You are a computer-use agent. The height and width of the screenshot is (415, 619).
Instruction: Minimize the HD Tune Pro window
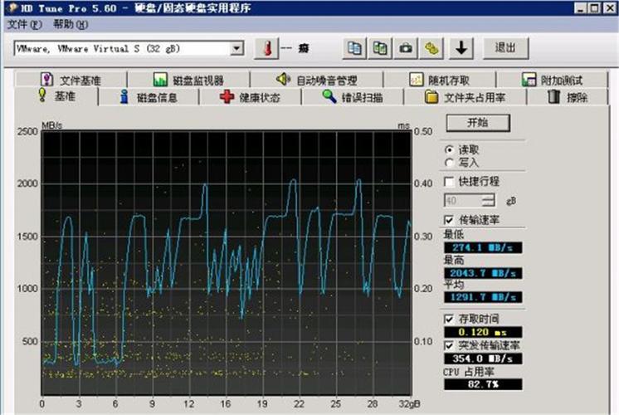tap(580, 8)
